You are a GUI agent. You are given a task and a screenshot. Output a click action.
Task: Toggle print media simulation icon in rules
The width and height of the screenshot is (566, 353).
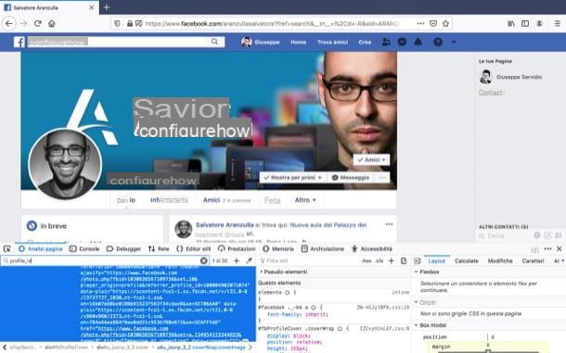pos(404,260)
